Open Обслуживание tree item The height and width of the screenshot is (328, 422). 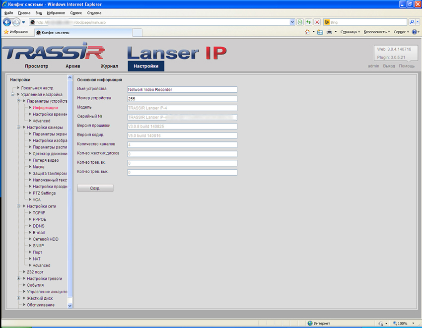pyautogui.click(x=41, y=305)
